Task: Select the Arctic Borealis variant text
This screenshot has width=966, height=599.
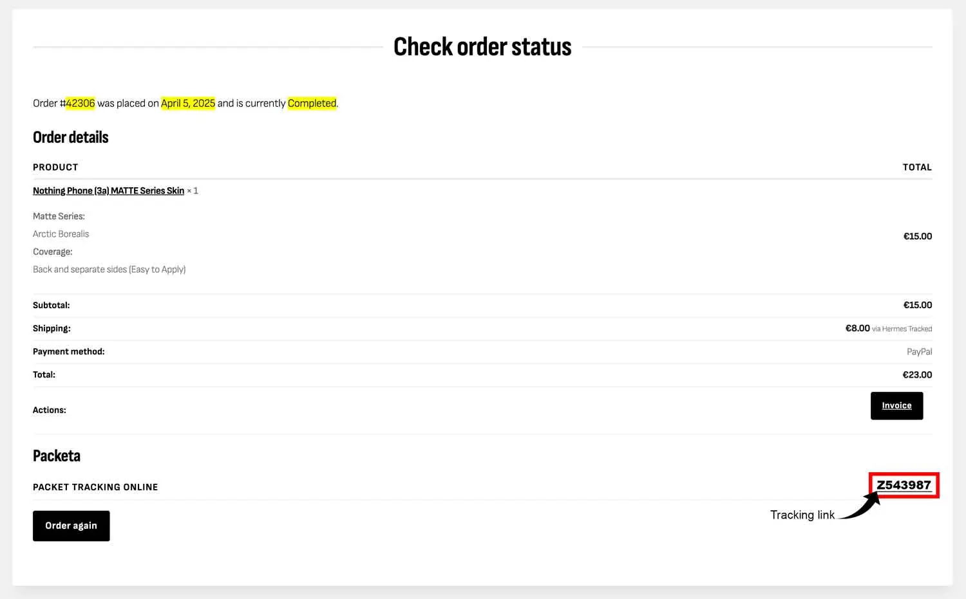Action: (x=61, y=234)
